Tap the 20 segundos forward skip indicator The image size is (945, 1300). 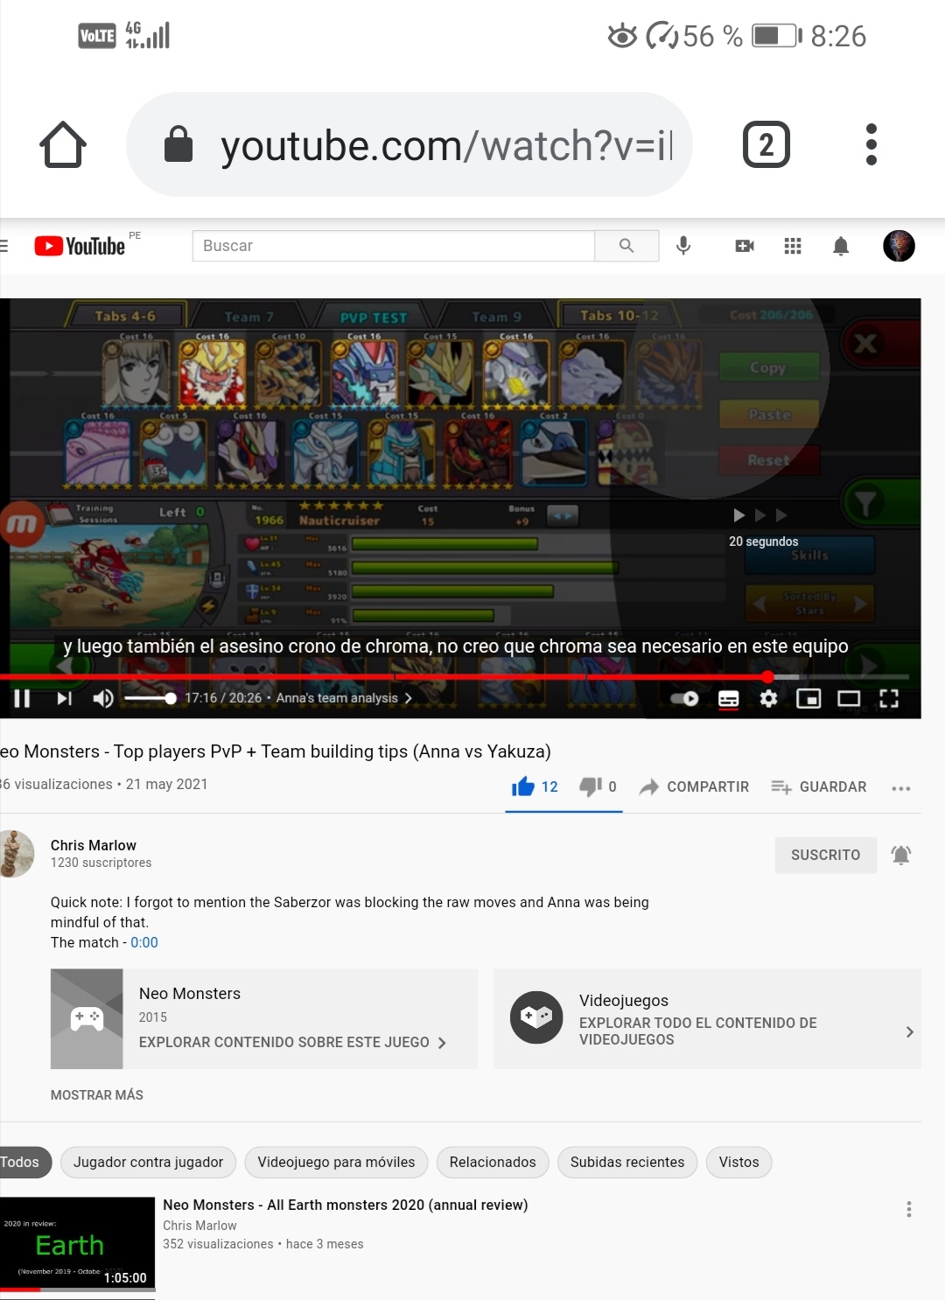761,528
